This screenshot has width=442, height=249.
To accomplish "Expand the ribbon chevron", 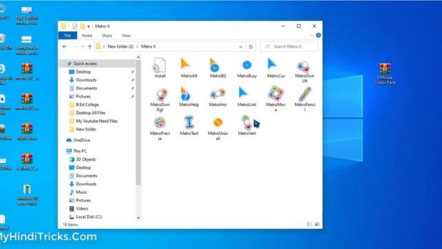I will [311, 35].
